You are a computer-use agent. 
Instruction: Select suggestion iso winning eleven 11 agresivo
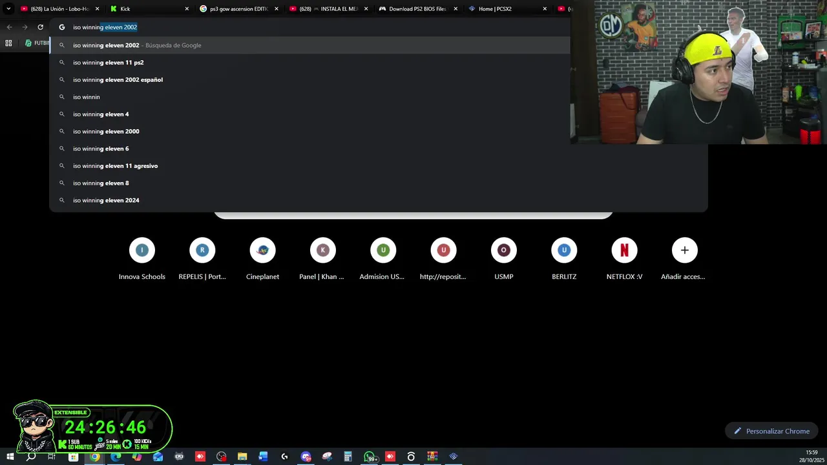[x=379, y=166]
